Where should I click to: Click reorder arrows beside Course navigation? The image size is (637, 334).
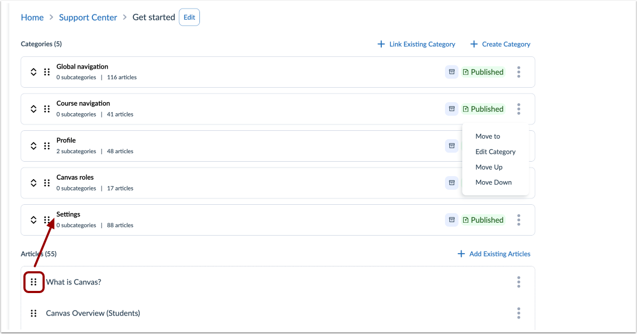coord(33,108)
